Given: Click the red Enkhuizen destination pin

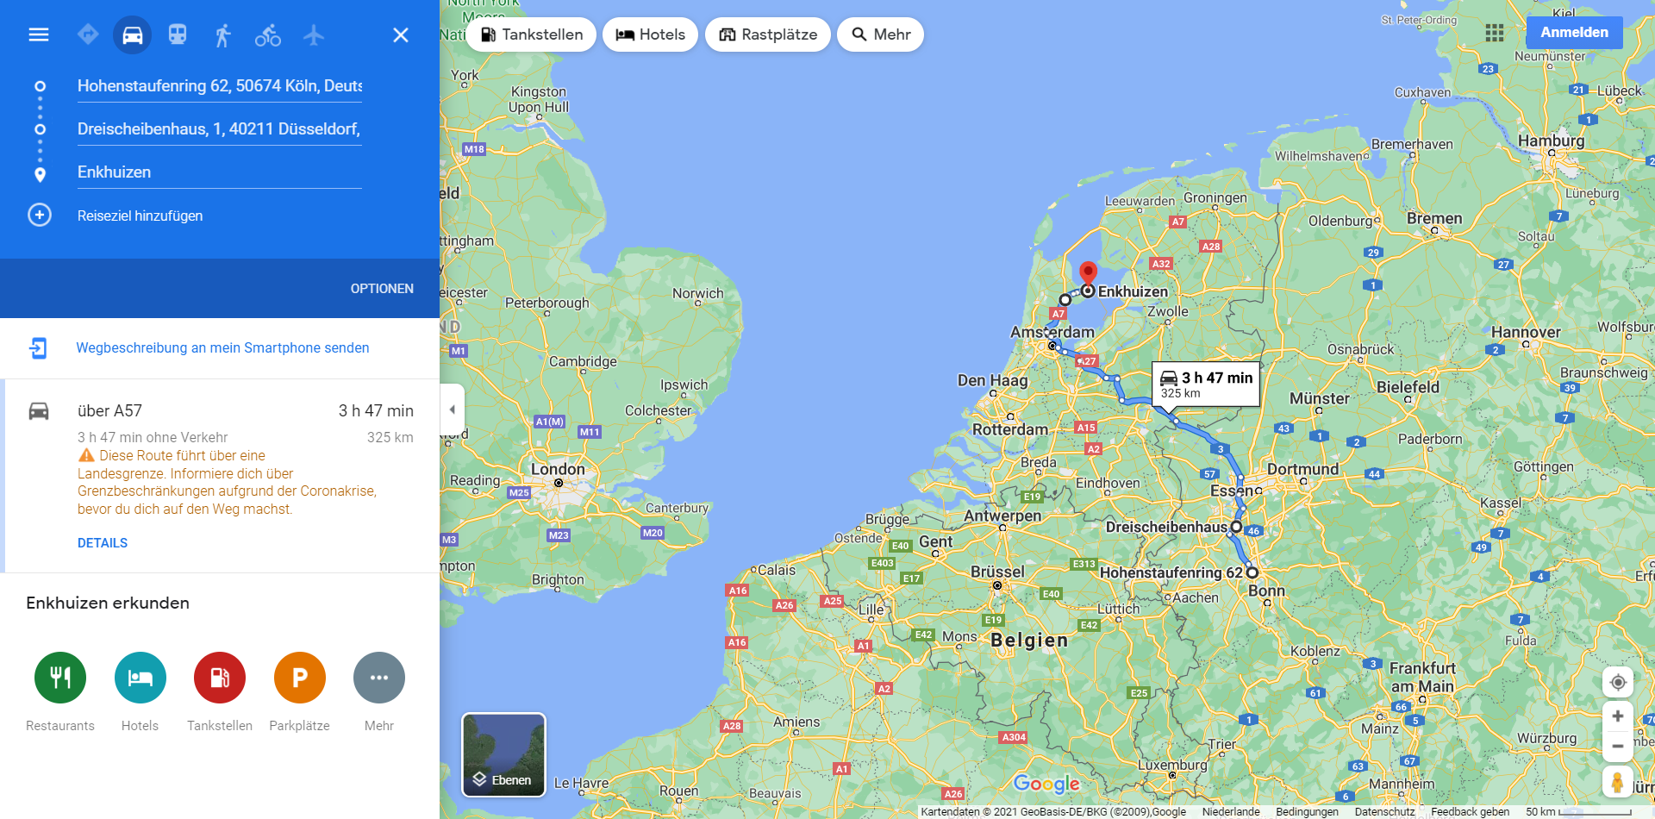Looking at the screenshot, I should 1089,274.
